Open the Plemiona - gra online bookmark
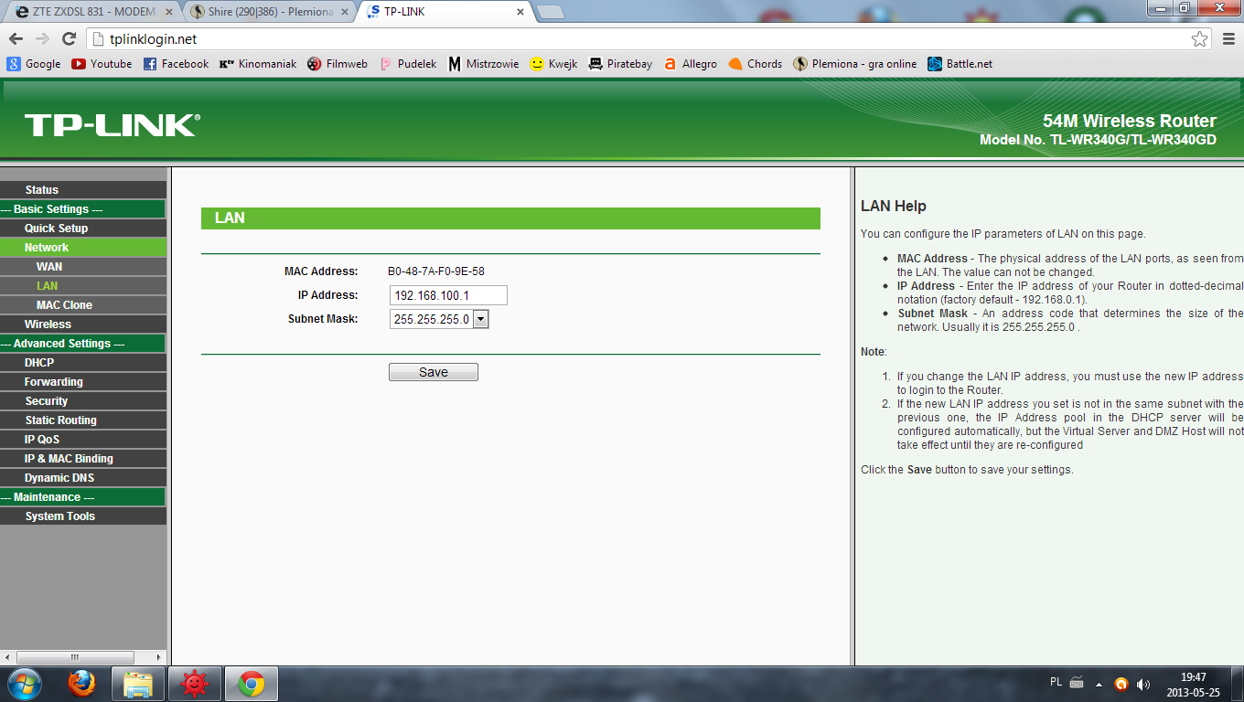The image size is (1244, 702). pyautogui.click(x=854, y=64)
